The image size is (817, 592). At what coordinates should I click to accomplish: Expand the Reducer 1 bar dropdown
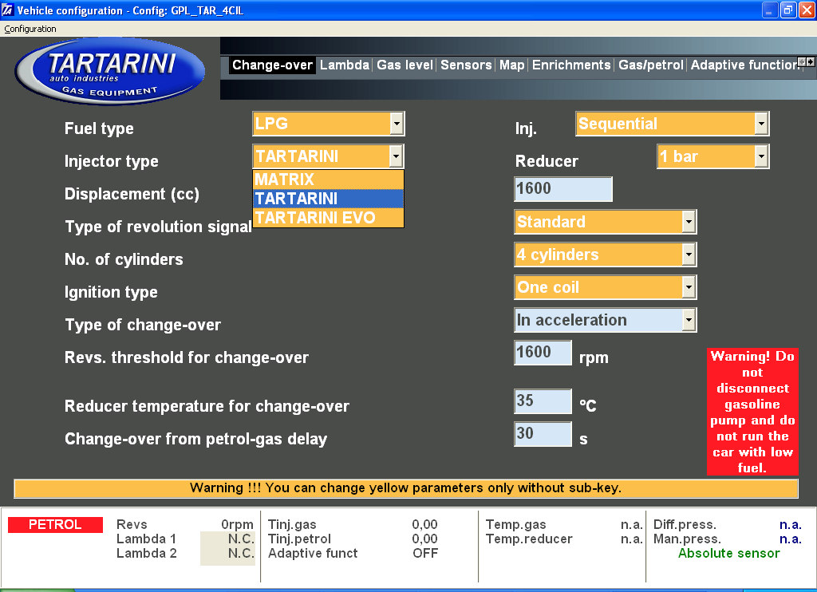(761, 156)
